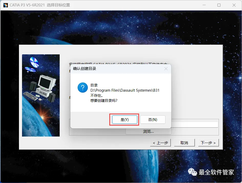Click the destination folder path field
The width and height of the screenshot is (242, 183).
click(x=195, y=125)
